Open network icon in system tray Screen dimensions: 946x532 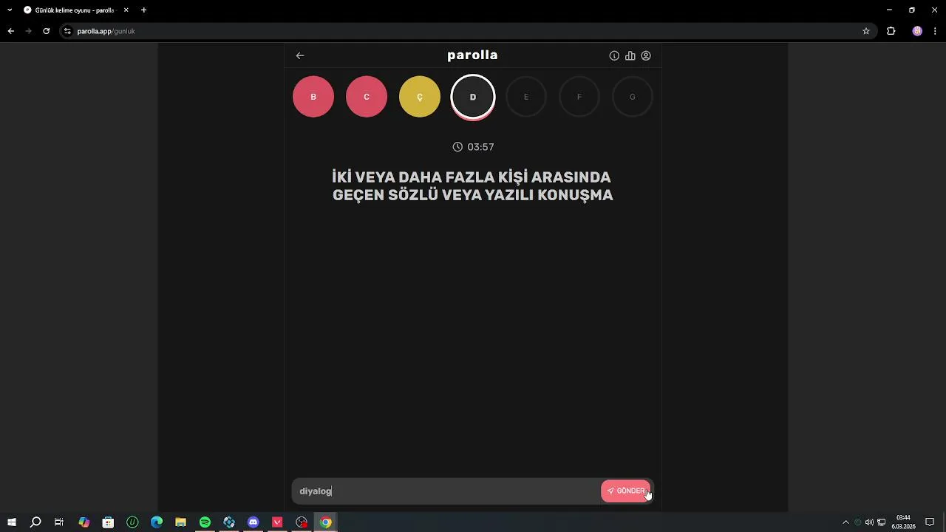881,522
